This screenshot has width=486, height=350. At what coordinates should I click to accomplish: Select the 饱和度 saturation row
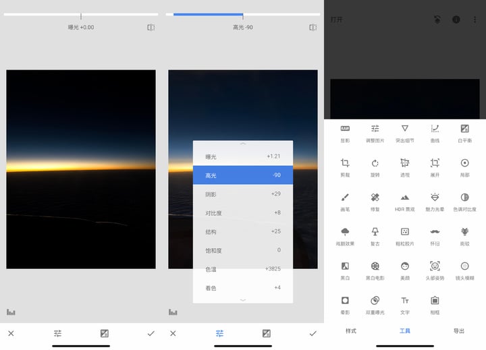(243, 250)
